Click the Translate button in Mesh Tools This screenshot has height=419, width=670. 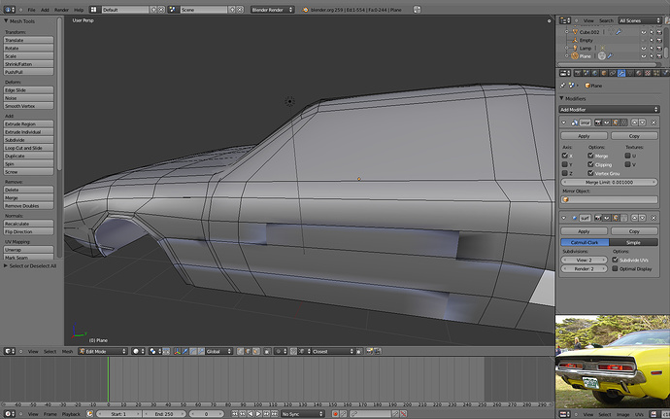28,40
